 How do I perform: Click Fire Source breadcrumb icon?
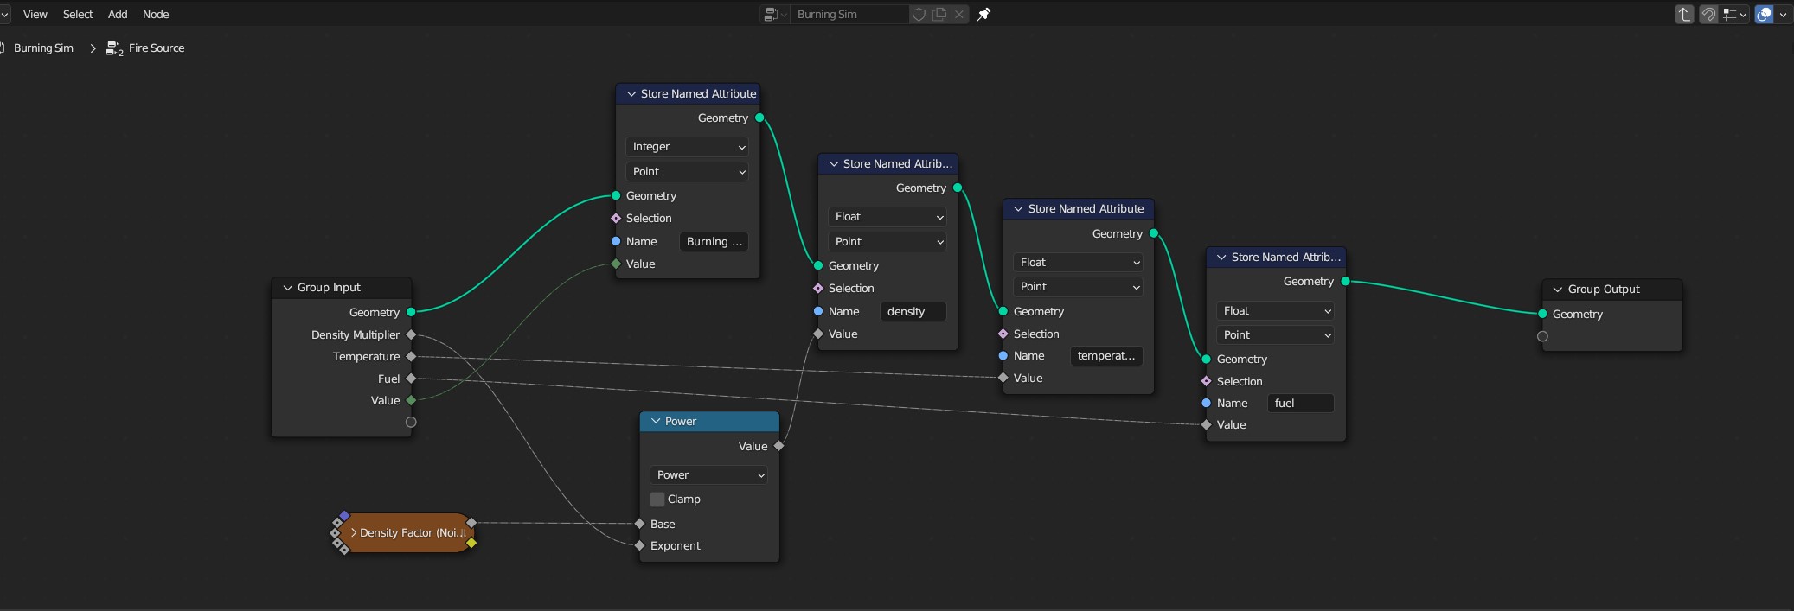(114, 48)
